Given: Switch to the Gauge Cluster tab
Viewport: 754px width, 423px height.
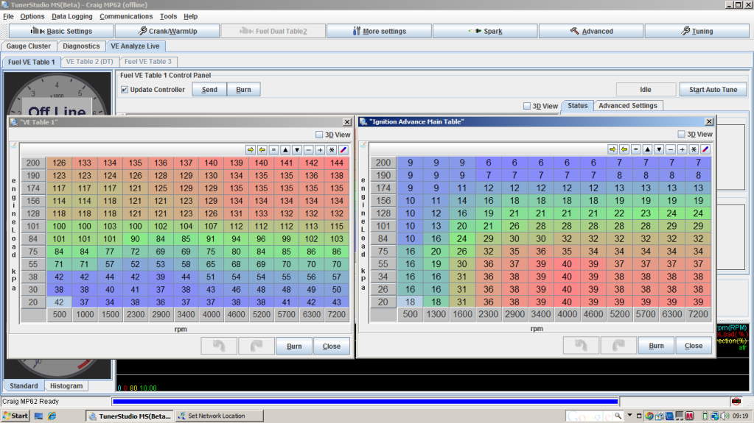Looking at the screenshot, I should (28, 46).
